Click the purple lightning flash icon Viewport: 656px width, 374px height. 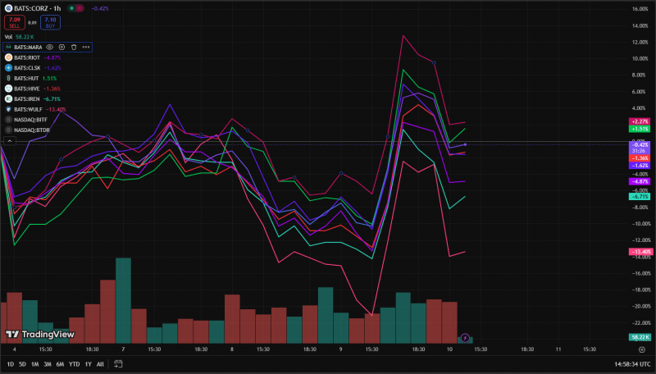[x=465, y=338]
